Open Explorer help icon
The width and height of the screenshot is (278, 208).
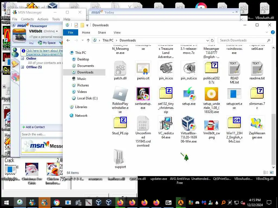[x=273, y=32]
